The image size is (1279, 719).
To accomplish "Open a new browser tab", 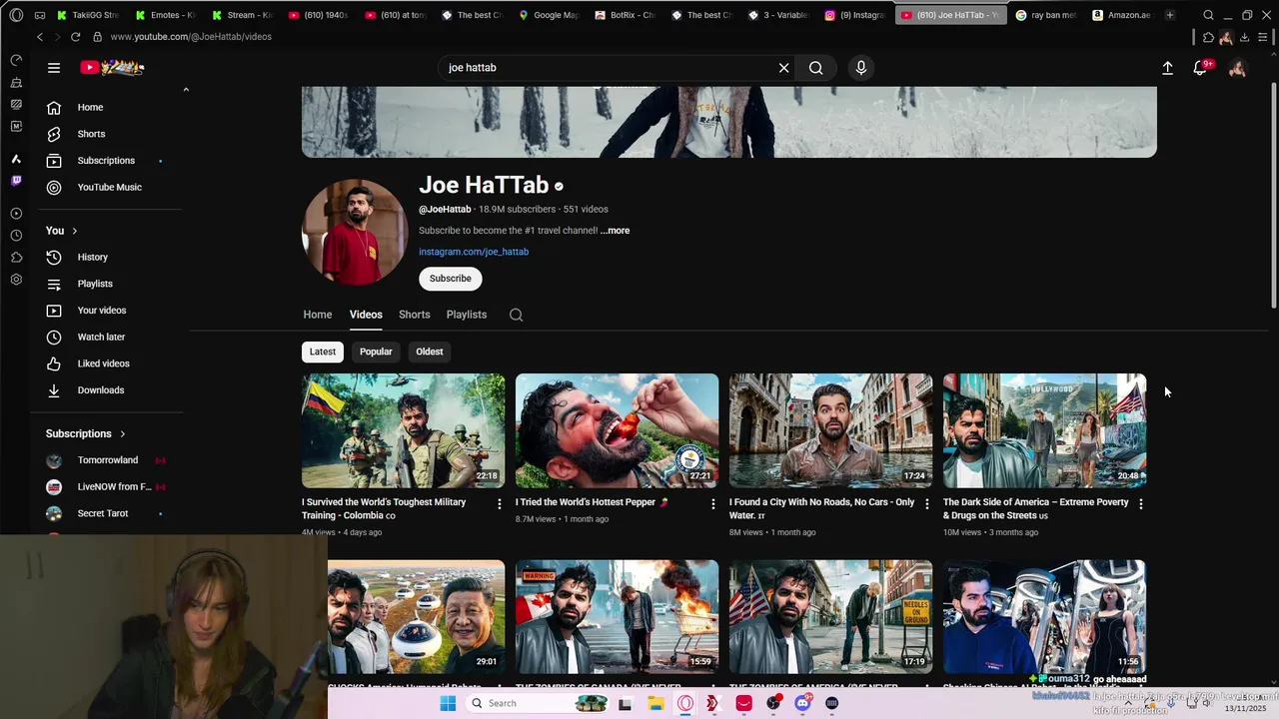I will [1170, 15].
